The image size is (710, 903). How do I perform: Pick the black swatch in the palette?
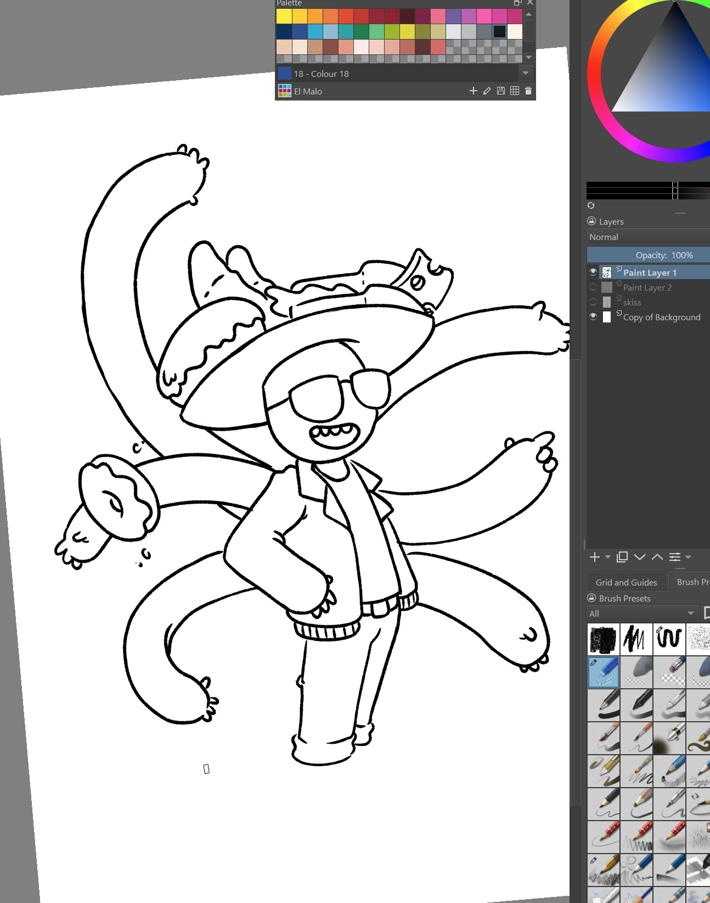pos(499,32)
